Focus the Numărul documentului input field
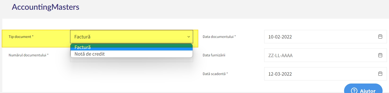The width and height of the screenshot is (389, 93). [131, 59]
